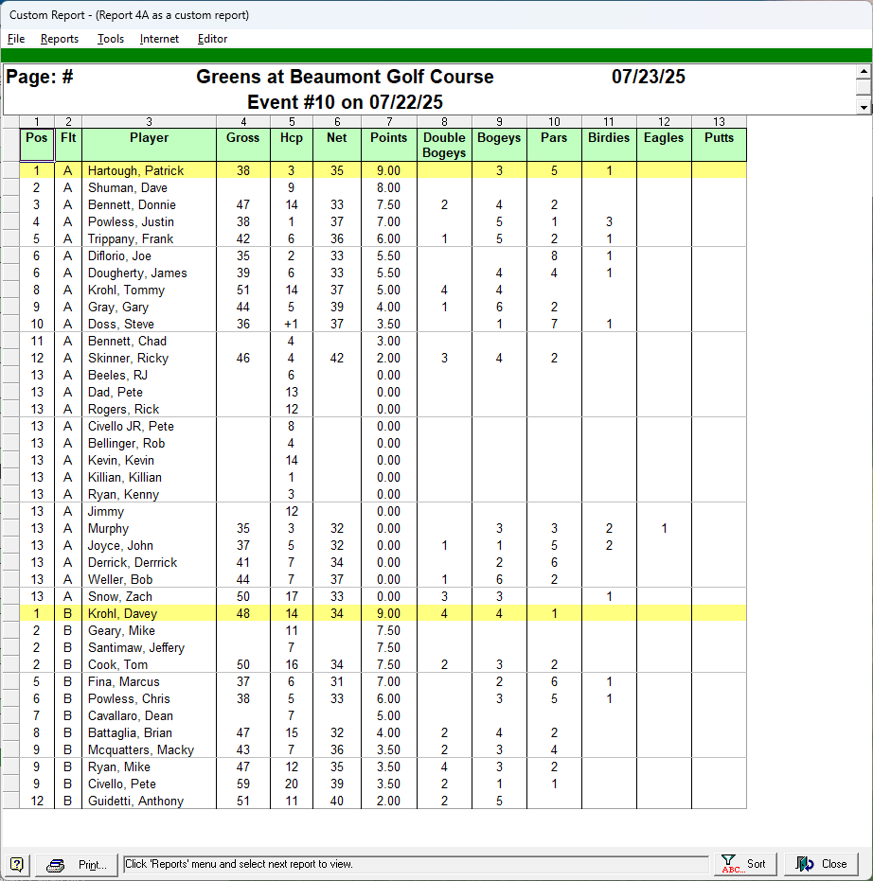The image size is (873, 881).
Task: Open the File menu
Action: [16, 39]
